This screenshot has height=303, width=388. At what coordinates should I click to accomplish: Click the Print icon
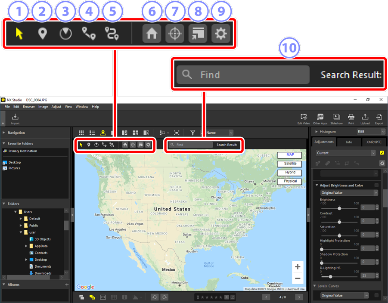click(x=351, y=119)
